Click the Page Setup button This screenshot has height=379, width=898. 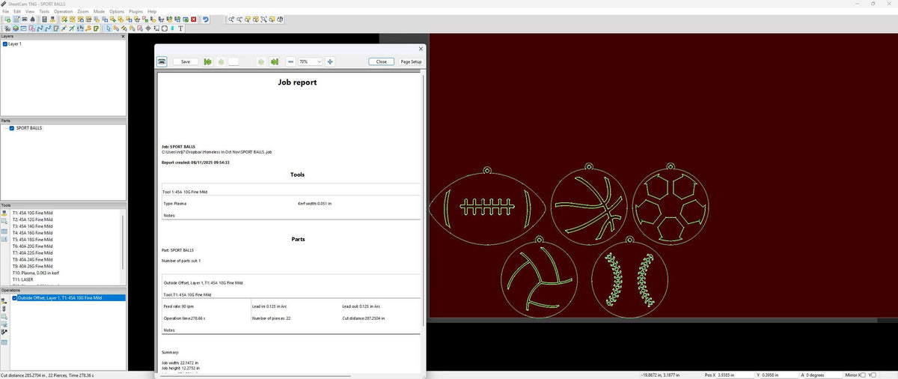411,61
